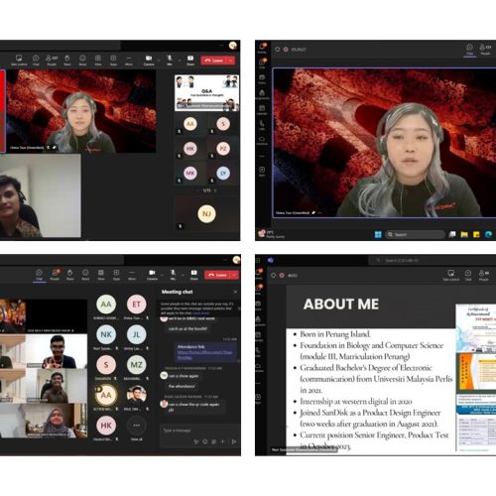
Task: Open emoji picker in chat compose box
Action: 205,441
